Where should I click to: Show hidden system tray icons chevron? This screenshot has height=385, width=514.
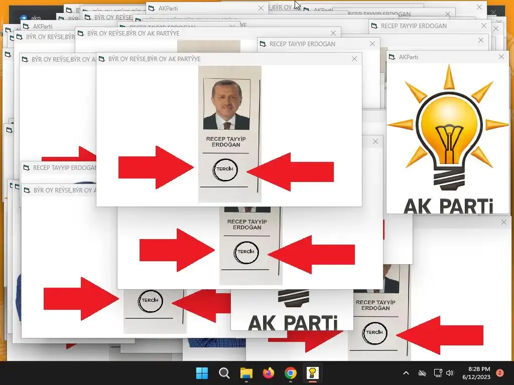(406, 373)
